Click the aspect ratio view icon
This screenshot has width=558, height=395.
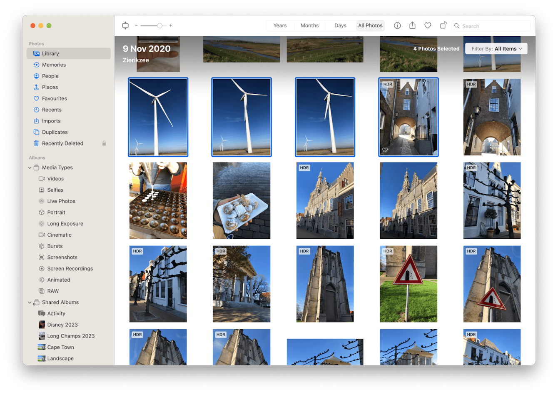tap(125, 26)
